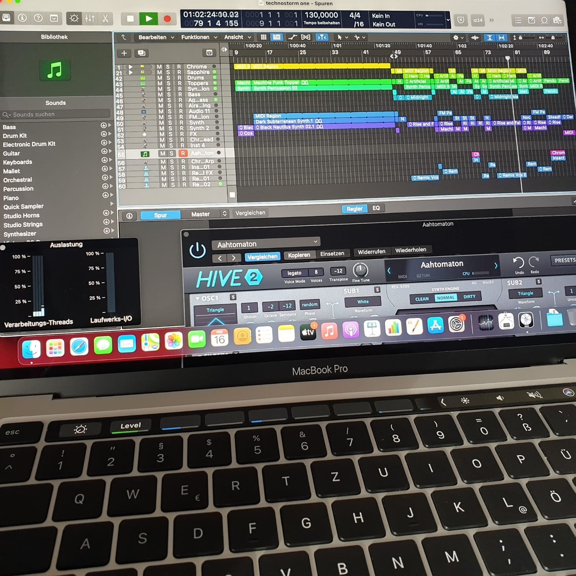Image resolution: width=576 pixels, height=576 pixels.
Task: Open the Editors with the scissors icon
Action: click(105, 19)
